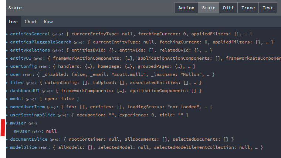The height and width of the screenshot is (158, 281).
Task: Open the Test view
Action: coord(268,8)
